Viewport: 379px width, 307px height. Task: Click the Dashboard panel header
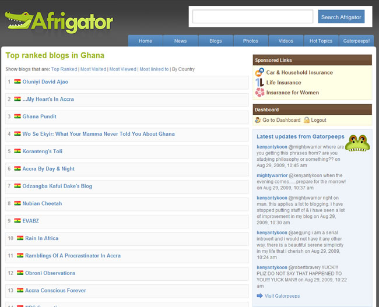313,110
